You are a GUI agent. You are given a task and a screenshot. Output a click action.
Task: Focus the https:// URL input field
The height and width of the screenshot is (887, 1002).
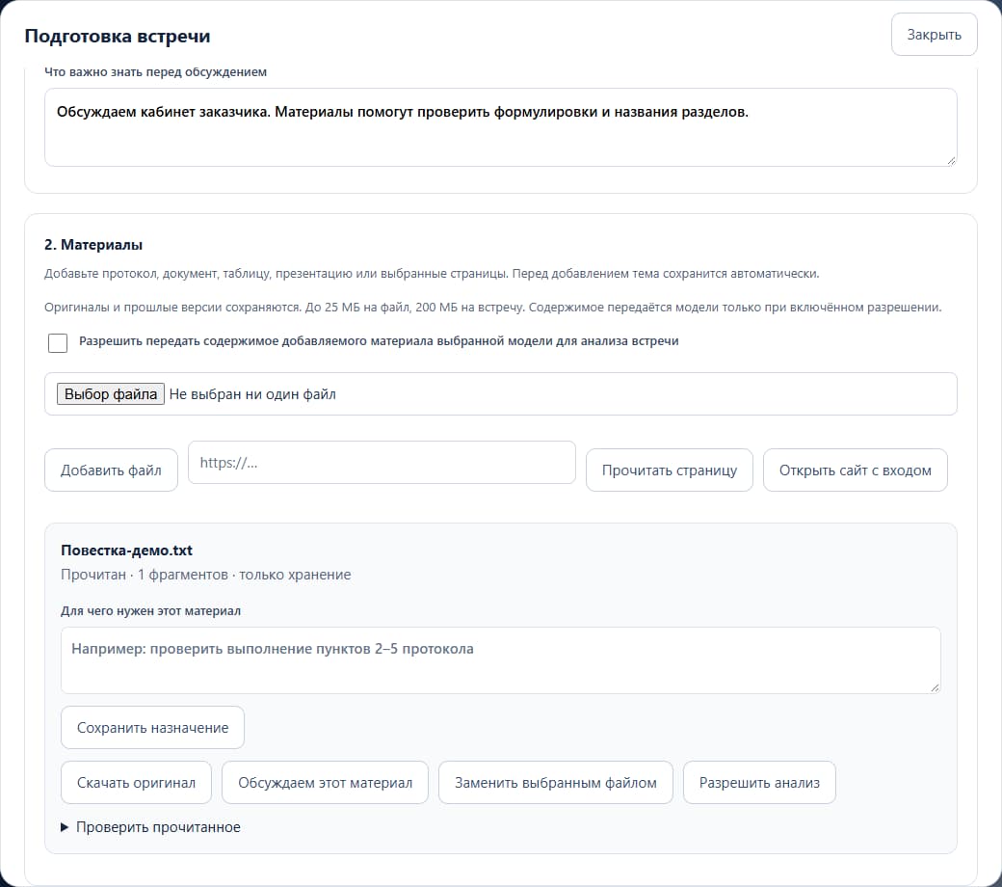382,463
